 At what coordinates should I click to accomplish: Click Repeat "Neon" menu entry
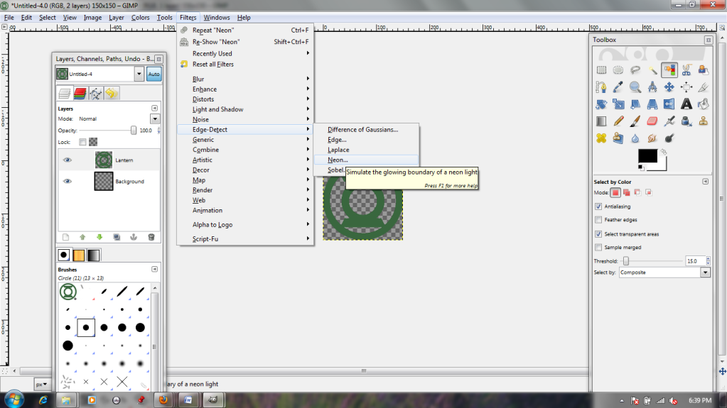245,30
